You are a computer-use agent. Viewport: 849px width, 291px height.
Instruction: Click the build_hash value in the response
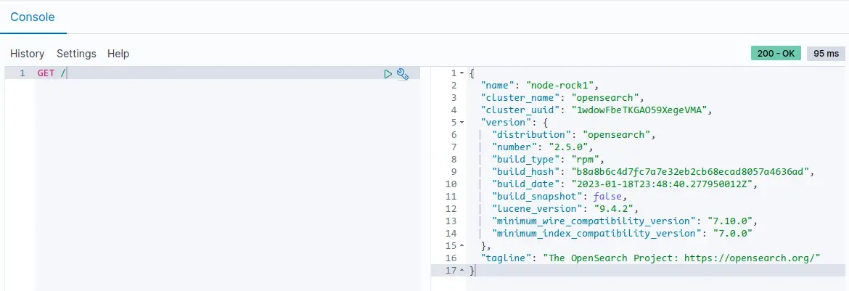pos(686,172)
